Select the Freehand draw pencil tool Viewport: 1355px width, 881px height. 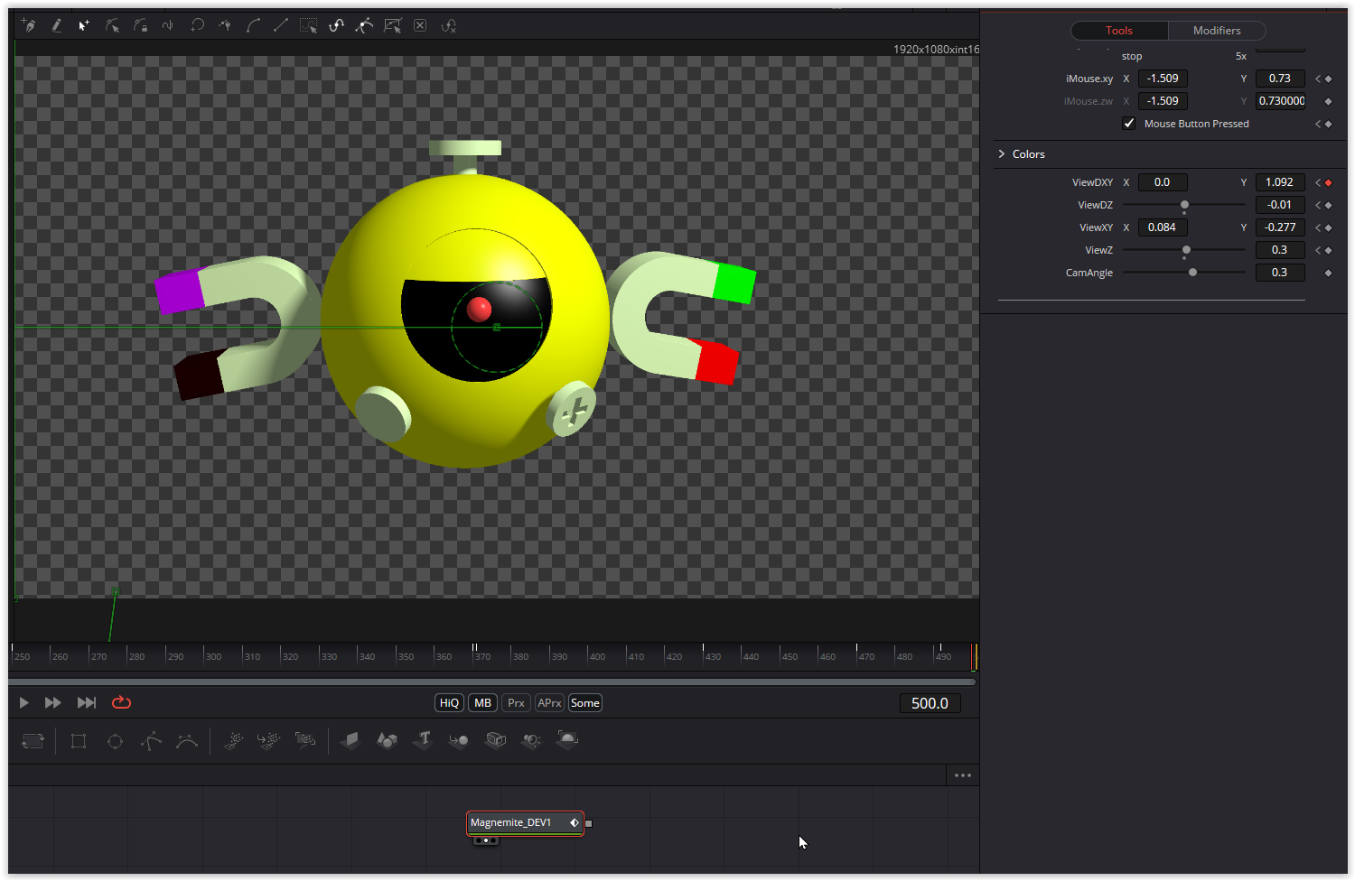click(x=56, y=26)
